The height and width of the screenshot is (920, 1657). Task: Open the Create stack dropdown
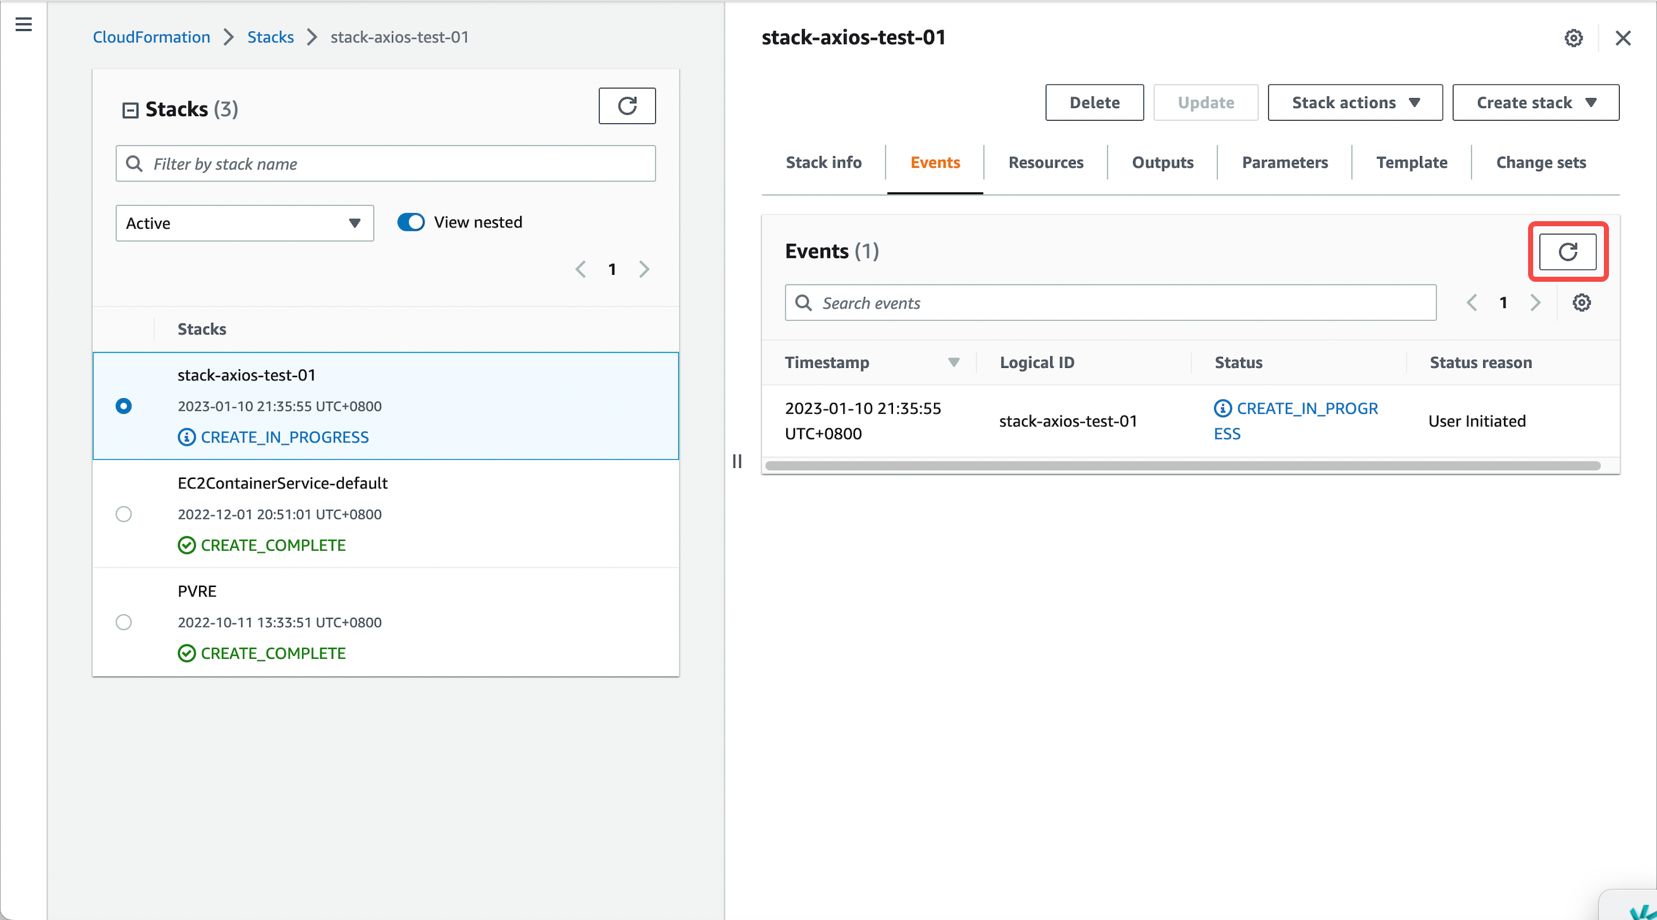click(1536, 102)
